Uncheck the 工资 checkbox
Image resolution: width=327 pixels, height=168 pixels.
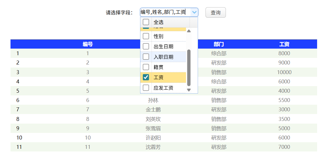146,77
